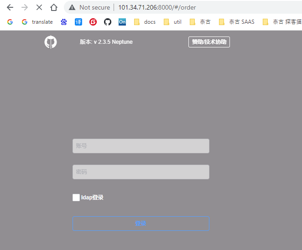
Task: Open the red Gitee G bookmark
Action: pos(93,22)
